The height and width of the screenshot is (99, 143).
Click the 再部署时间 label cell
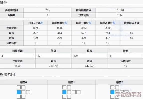[x=11, y=10]
